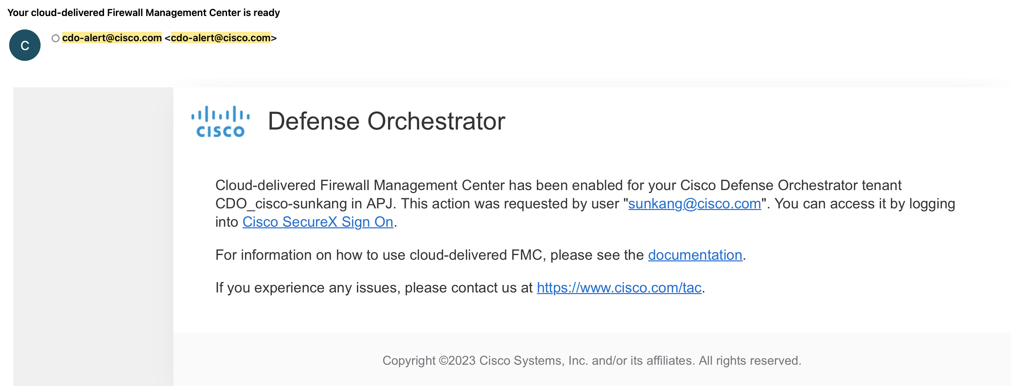Screen dimensions: 1011x386
Task: Open the documentation link for cloud-delivered FMC
Action: point(695,255)
